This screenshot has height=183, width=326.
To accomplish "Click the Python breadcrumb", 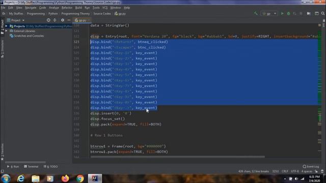I will [53, 14].
